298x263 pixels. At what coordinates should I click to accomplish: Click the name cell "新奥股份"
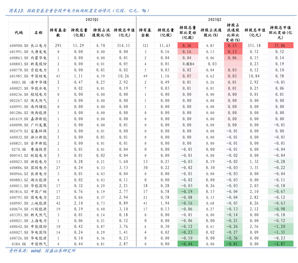[39, 64]
